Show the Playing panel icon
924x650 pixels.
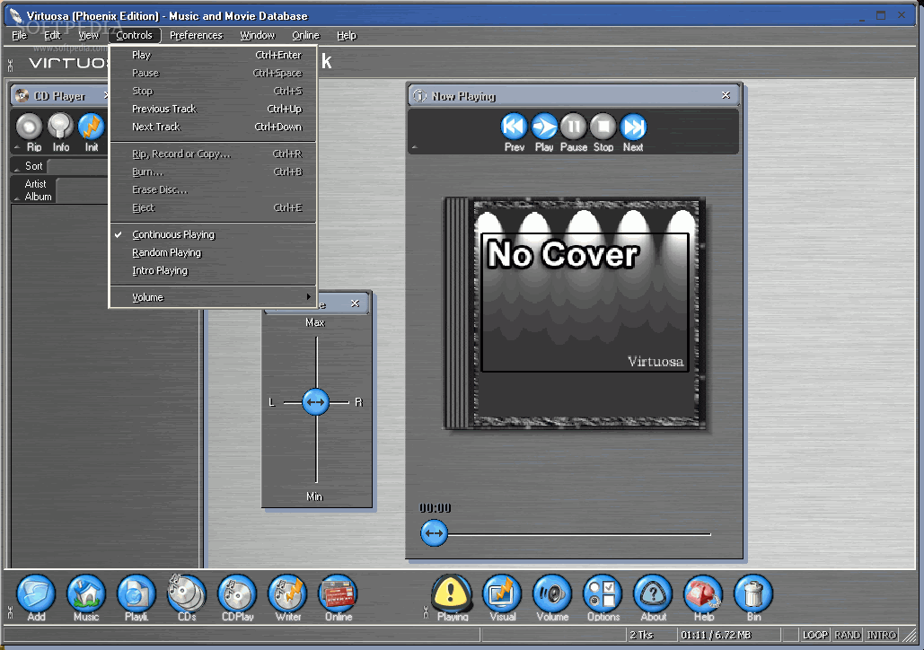[452, 599]
